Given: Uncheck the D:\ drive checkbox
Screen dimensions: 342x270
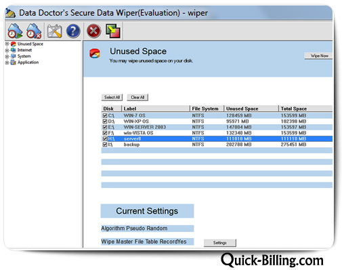Looking at the screenshot, I should pyautogui.click(x=105, y=121).
